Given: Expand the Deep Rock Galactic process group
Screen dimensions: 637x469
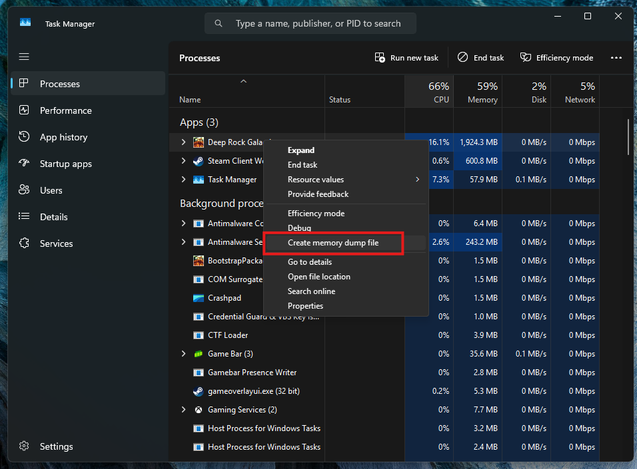Looking at the screenshot, I should (x=184, y=142).
